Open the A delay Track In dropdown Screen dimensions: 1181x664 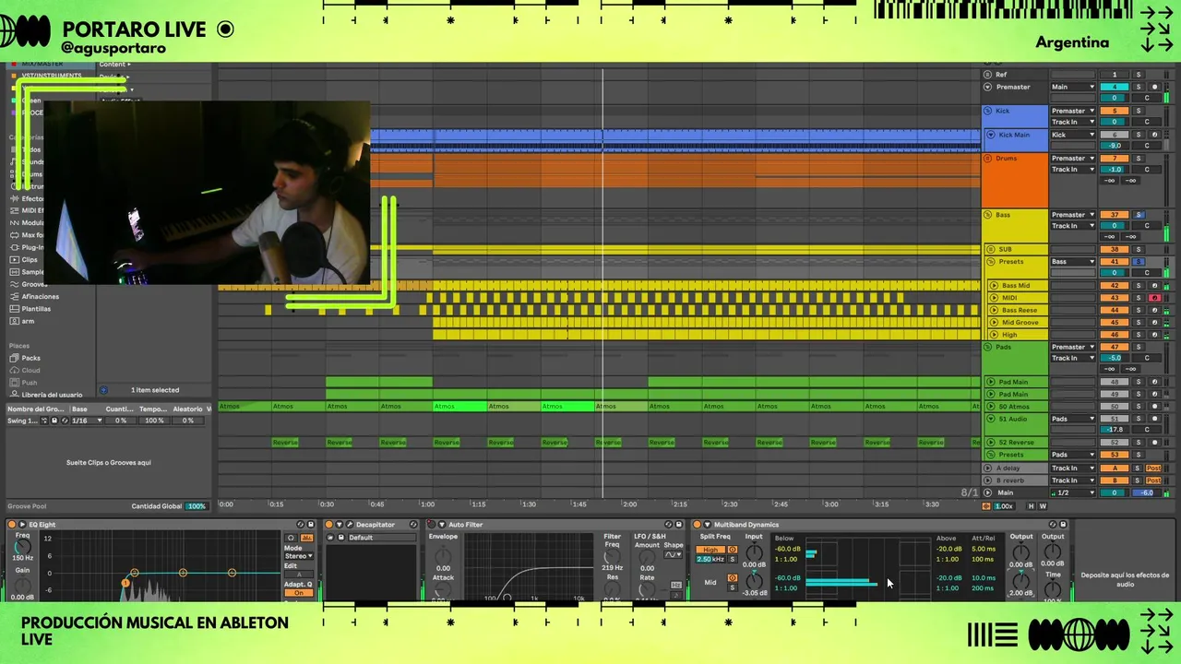(1073, 468)
